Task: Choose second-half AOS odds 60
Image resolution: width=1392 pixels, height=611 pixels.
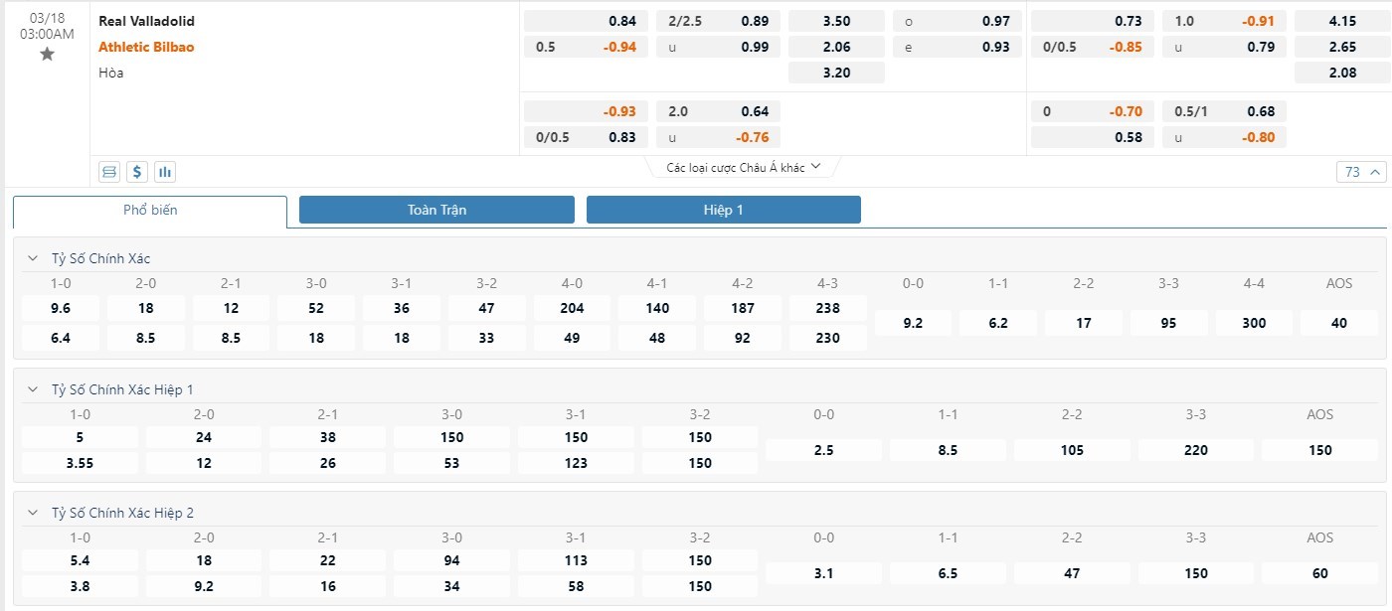Action: (x=1319, y=573)
